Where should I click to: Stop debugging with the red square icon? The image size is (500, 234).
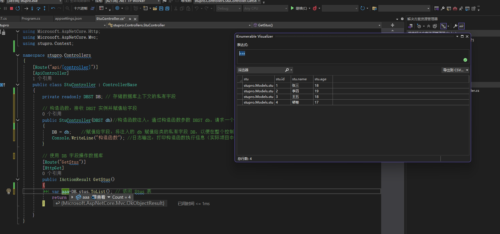(12, 8)
